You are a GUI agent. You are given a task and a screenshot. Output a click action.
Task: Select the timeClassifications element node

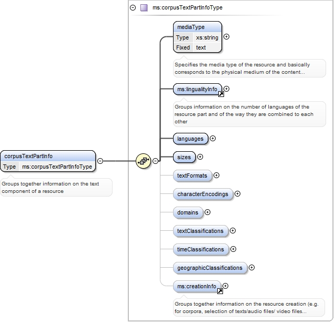point(200,249)
